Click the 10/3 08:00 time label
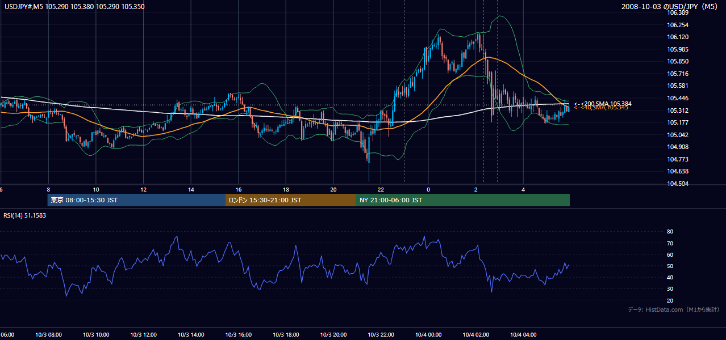 tap(48, 334)
